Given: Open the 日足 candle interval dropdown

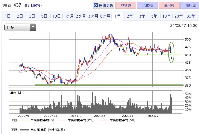Looking at the screenshot, I should [20, 27].
